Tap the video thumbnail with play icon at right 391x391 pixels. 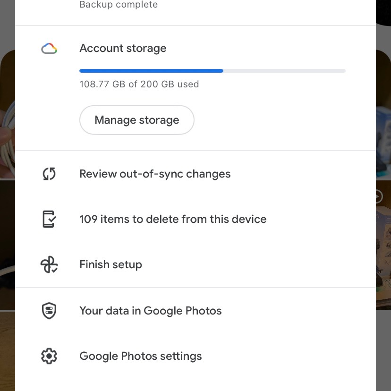coord(383,245)
